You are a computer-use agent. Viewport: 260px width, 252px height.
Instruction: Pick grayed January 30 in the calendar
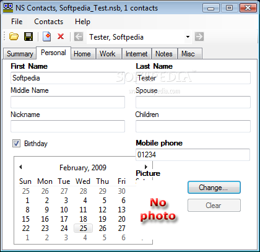pyautogui.click(x=121, y=191)
